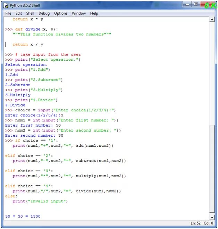Click the 'num2 = int(input(...' line
The image size is (218, 229).
pos(68,130)
